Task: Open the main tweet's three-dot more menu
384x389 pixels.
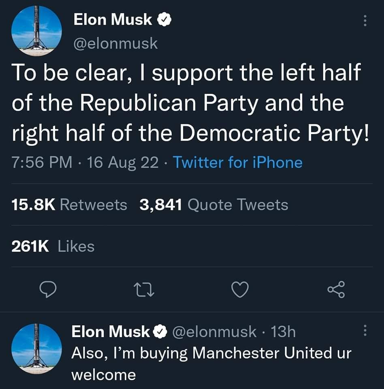Action: tap(365, 20)
